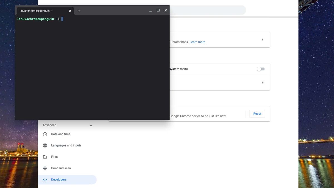Open Date and time settings
The width and height of the screenshot is (334, 188).
point(61,134)
